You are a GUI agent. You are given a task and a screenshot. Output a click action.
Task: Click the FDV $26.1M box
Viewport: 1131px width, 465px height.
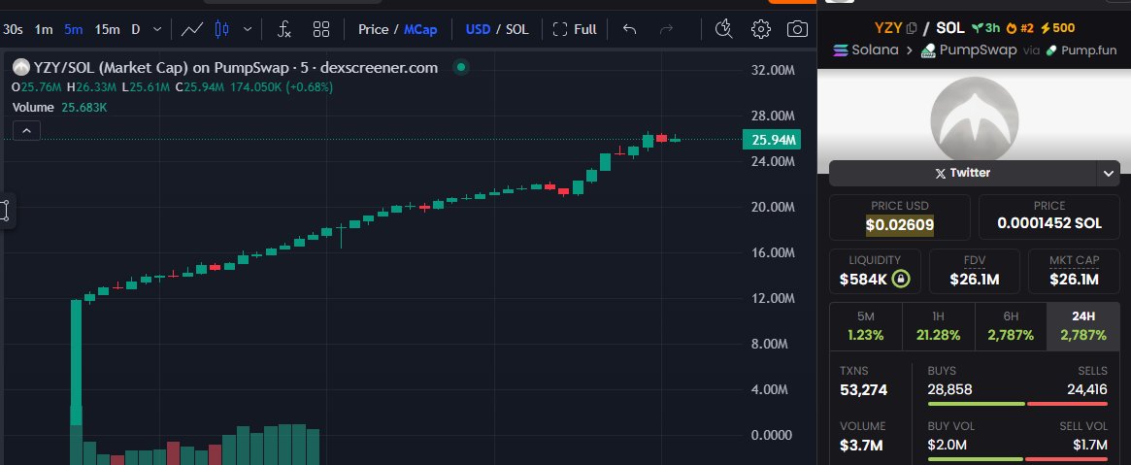click(x=975, y=271)
